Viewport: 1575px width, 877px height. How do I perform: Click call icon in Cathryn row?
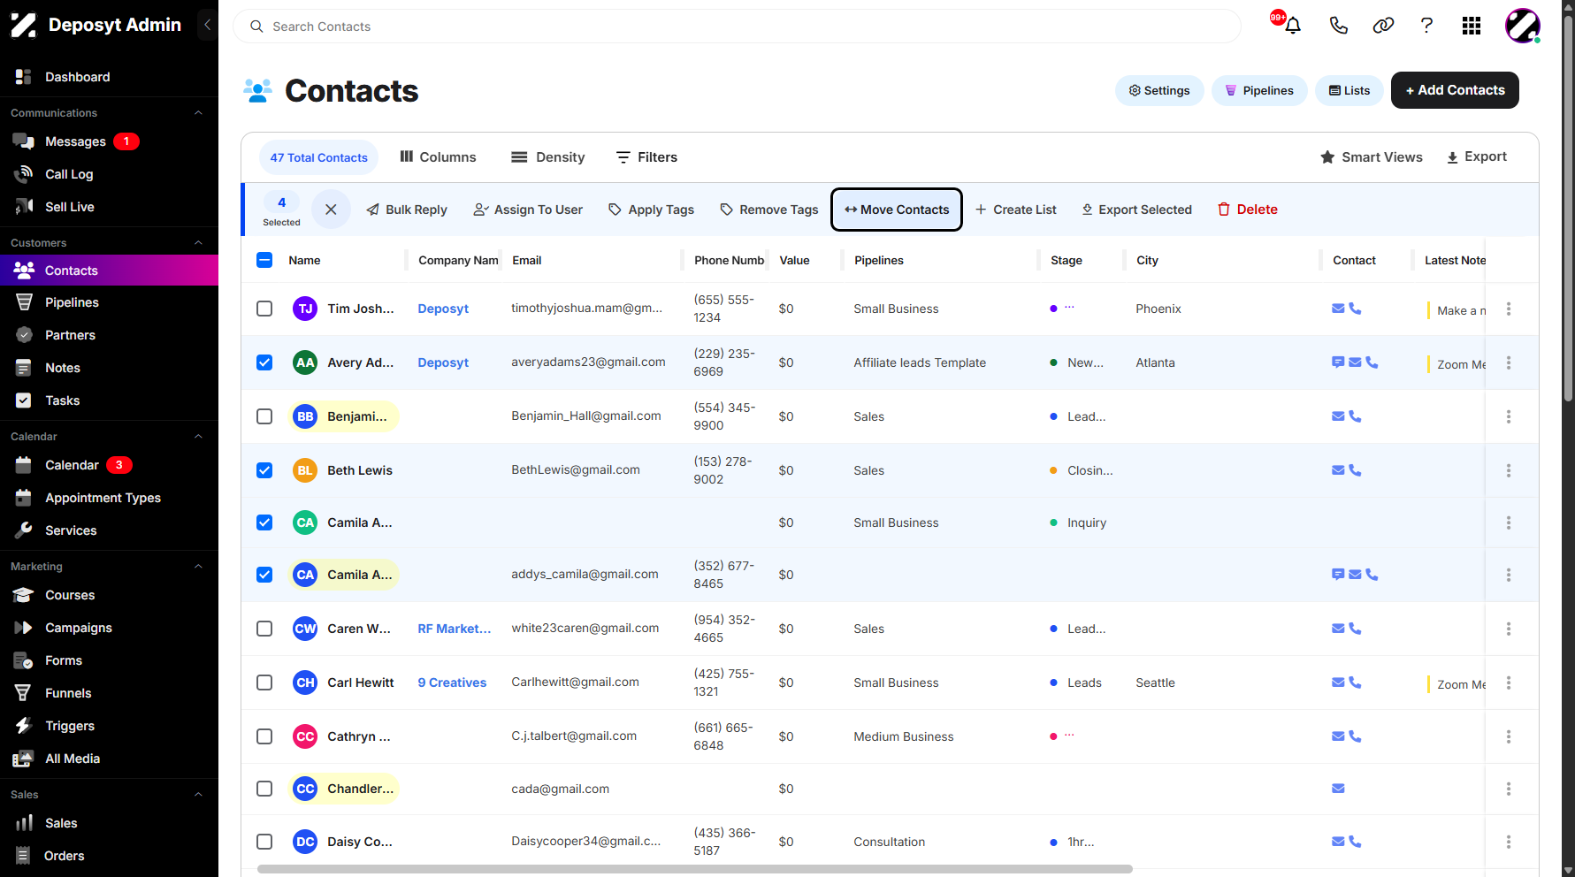1355,736
